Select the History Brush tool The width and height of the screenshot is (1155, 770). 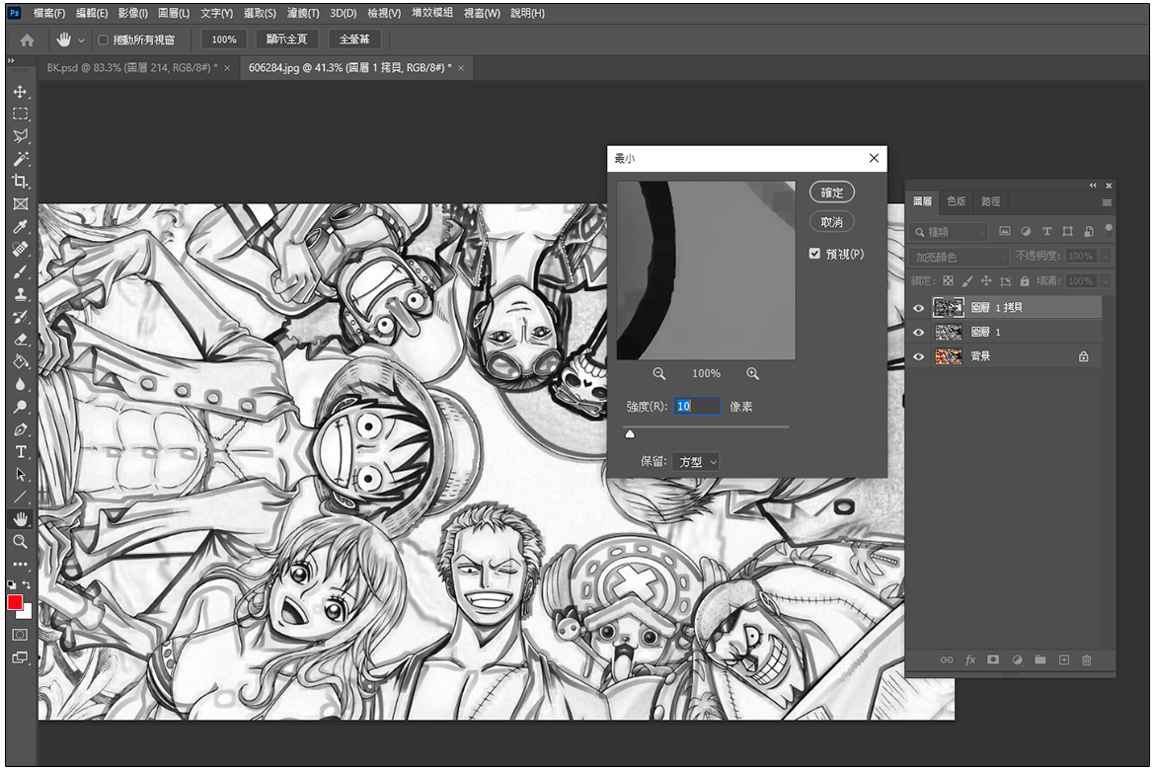point(20,317)
